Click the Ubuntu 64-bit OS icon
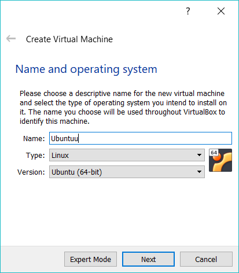The image size is (239, 273). coord(220,160)
